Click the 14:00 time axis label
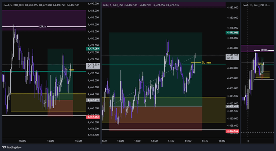The image size is (276, 151). [x=188, y=141]
